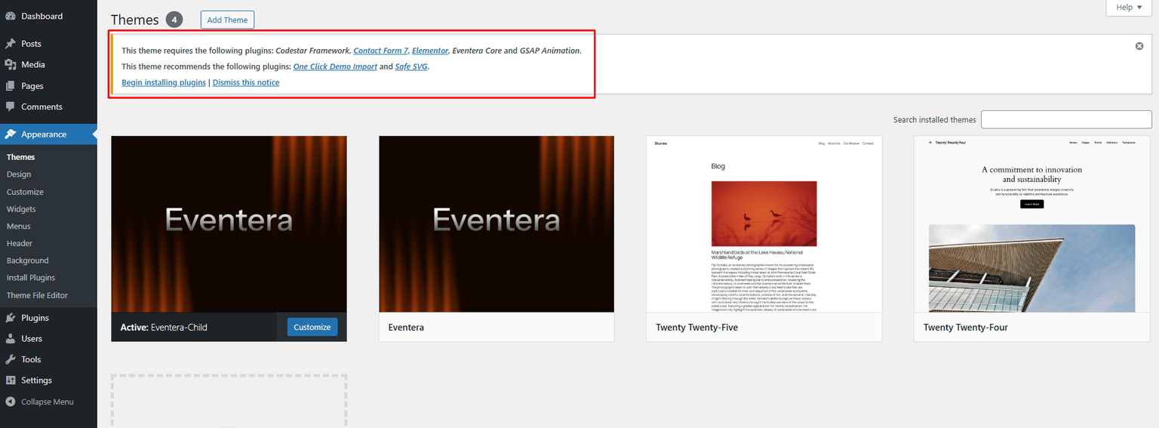This screenshot has width=1159, height=428.
Task: Open Comments in the sidebar
Action: coord(42,107)
